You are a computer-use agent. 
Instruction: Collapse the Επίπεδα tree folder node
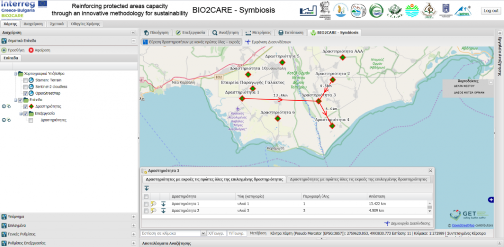[15, 100]
